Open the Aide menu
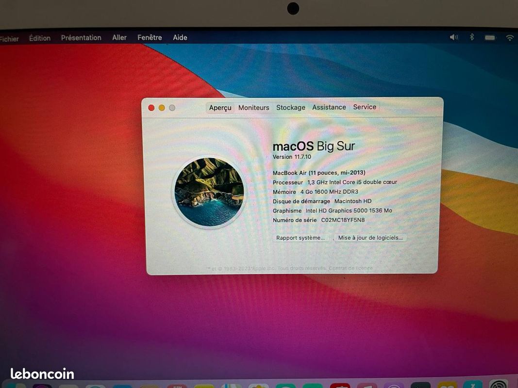This screenshot has height=388, width=518. click(180, 38)
